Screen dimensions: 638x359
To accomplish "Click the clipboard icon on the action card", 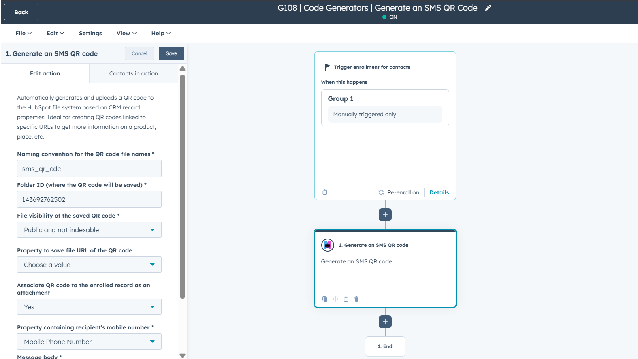I will click(346, 299).
